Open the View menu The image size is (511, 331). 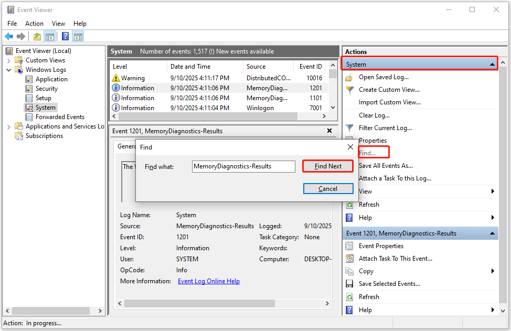[58, 23]
